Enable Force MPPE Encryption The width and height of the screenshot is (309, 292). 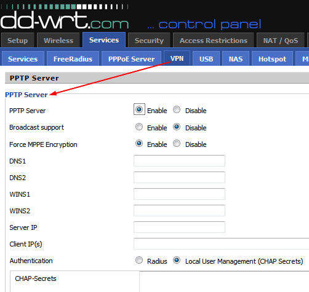[139, 143]
